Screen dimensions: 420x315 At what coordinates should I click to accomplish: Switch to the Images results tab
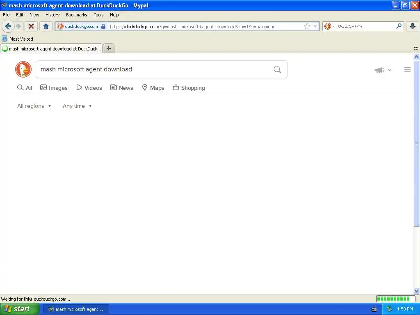[54, 88]
